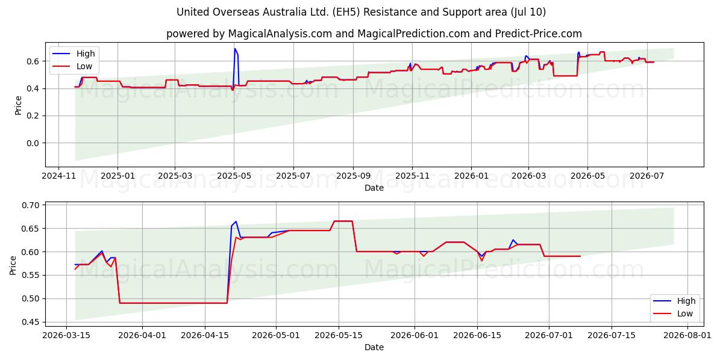Click the May 2025 price spike peak

235,49
